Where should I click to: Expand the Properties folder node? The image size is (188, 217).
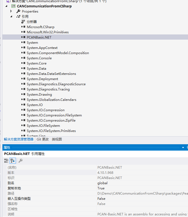[x=11, y=11]
